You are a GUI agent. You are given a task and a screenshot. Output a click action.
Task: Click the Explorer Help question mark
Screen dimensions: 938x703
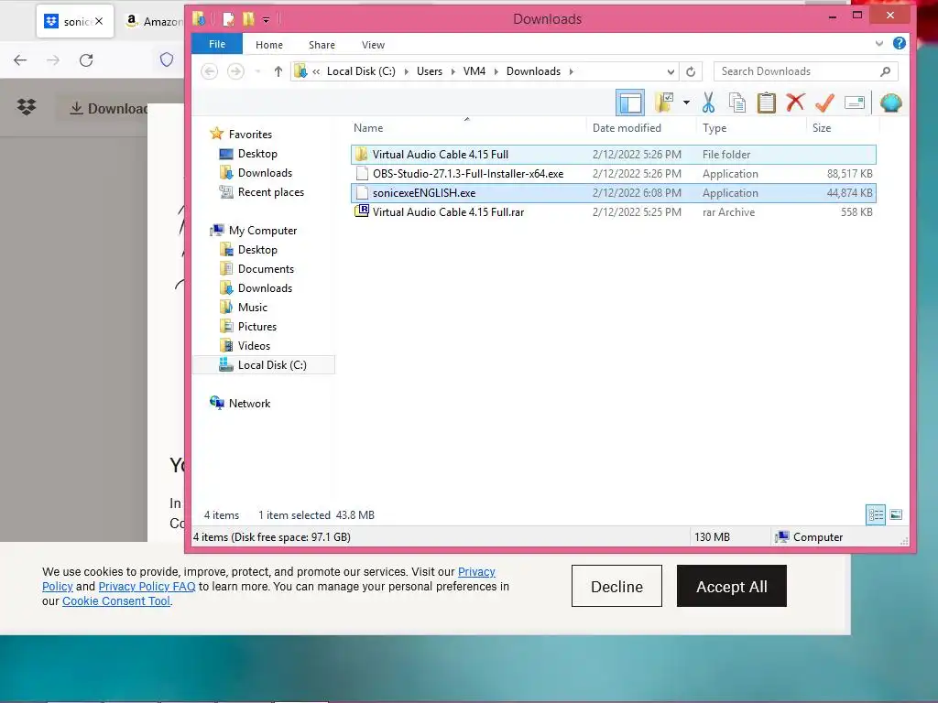tap(899, 43)
